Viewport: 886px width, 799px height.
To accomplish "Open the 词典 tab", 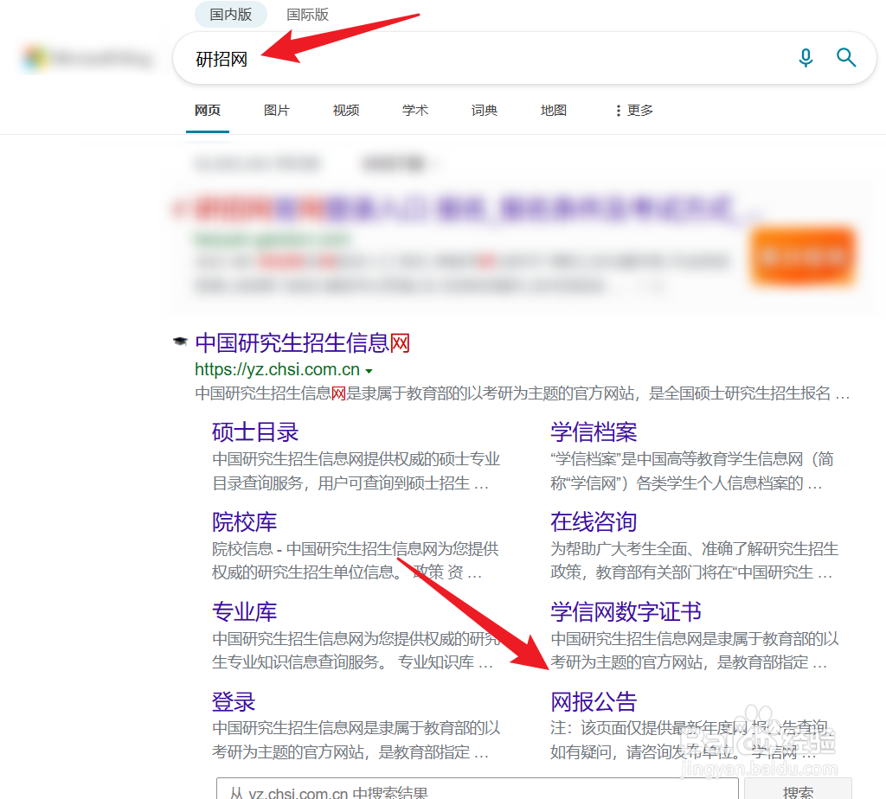I will 485,110.
